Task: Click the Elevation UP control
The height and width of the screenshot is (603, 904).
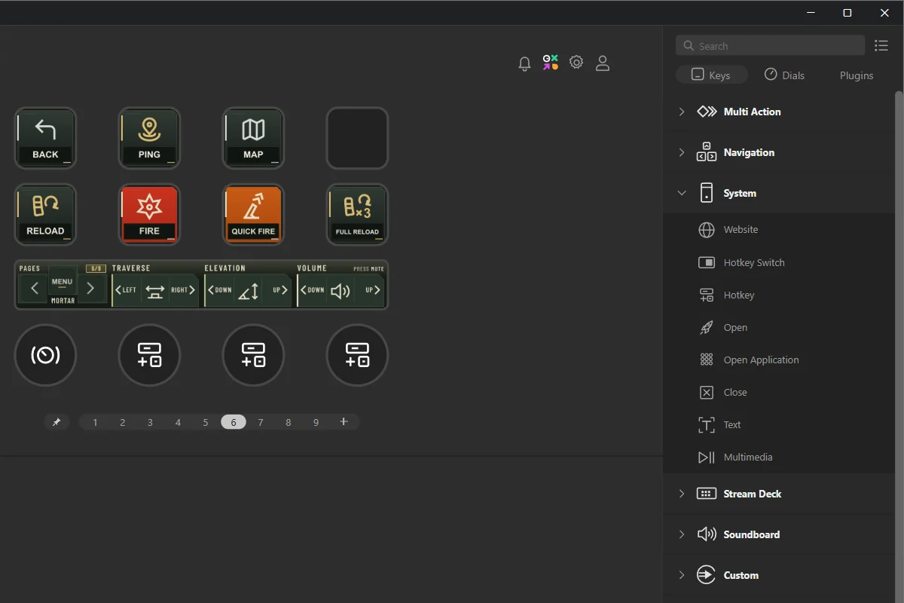Action: pyautogui.click(x=280, y=290)
